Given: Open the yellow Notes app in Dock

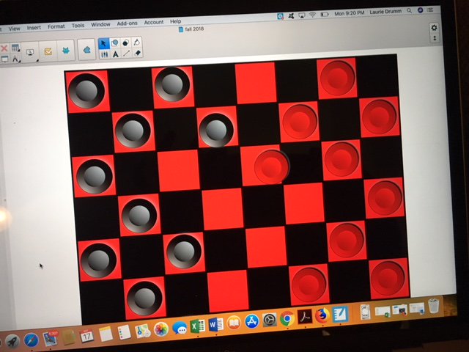Looking at the screenshot, I should point(106,334).
